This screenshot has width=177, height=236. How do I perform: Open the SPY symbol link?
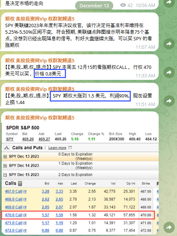tap(10, 139)
